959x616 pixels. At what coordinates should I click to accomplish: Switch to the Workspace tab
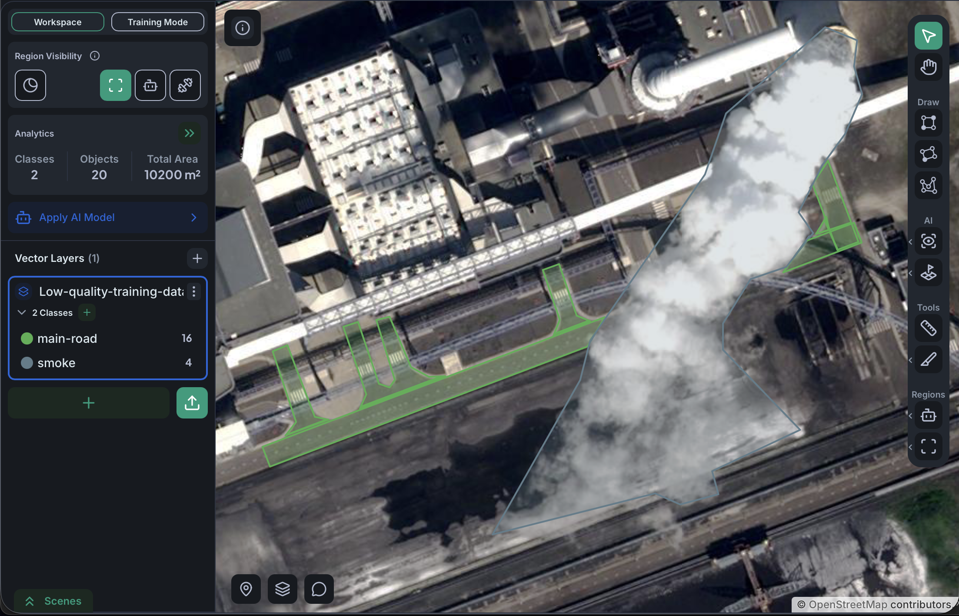58,22
